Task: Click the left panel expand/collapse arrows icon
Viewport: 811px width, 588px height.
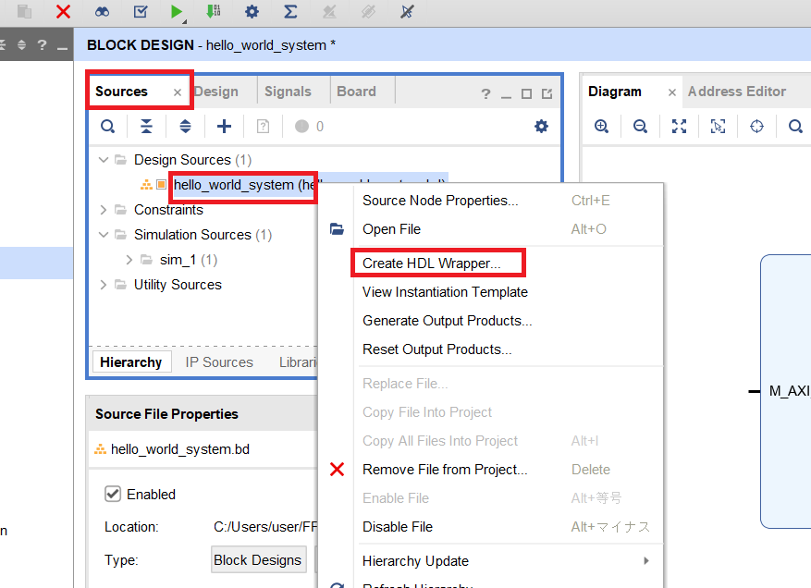Action: click(x=21, y=45)
